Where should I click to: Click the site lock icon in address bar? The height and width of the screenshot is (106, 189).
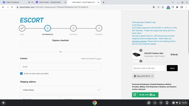point(17,7)
